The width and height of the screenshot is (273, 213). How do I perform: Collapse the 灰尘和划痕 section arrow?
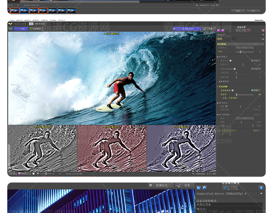point(218,115)
